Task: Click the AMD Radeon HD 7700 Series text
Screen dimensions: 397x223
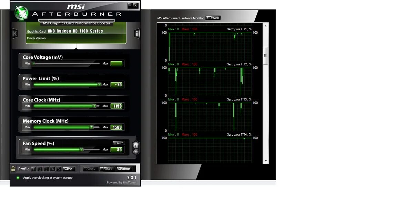Action: click(x=75, y=31)
